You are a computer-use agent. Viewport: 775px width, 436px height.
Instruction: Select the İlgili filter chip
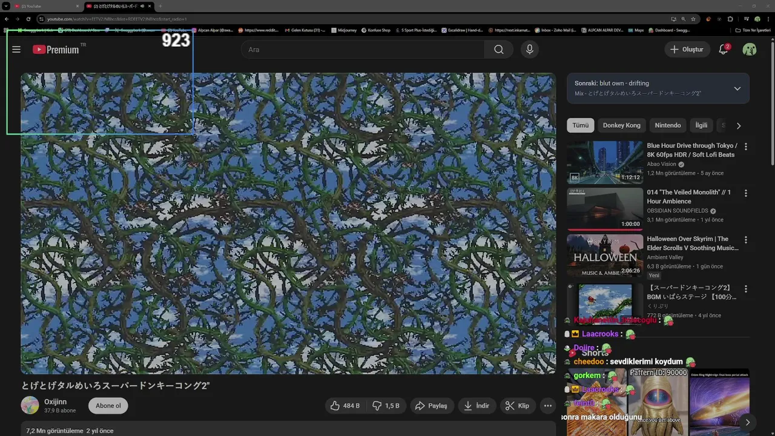tap(701, 125)
